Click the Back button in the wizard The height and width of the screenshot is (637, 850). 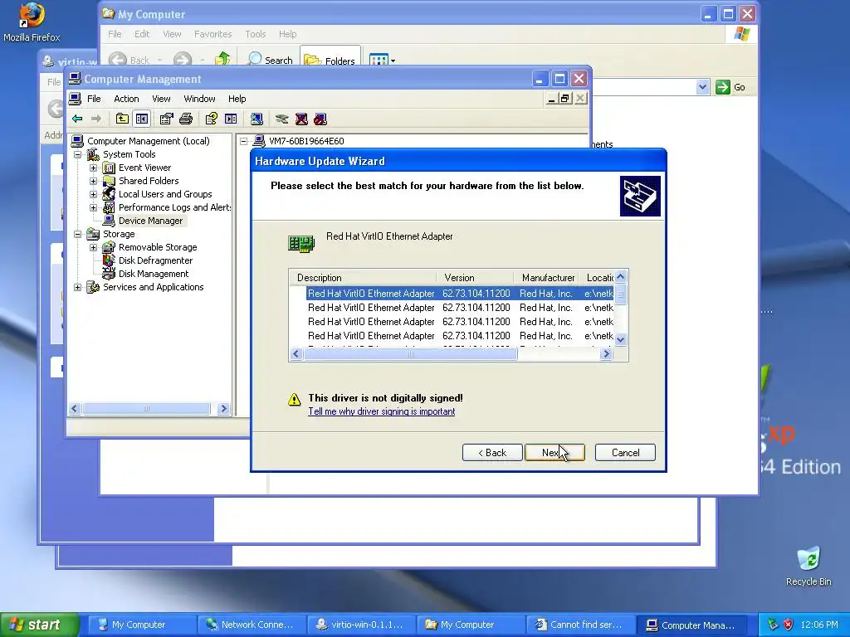coord(492,452)
